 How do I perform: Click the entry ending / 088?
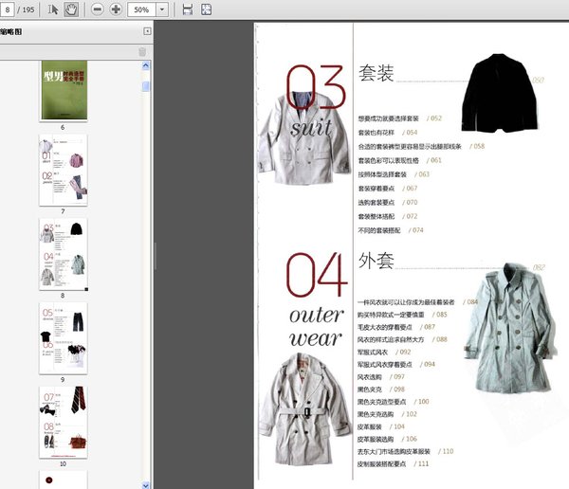(402, 339)
